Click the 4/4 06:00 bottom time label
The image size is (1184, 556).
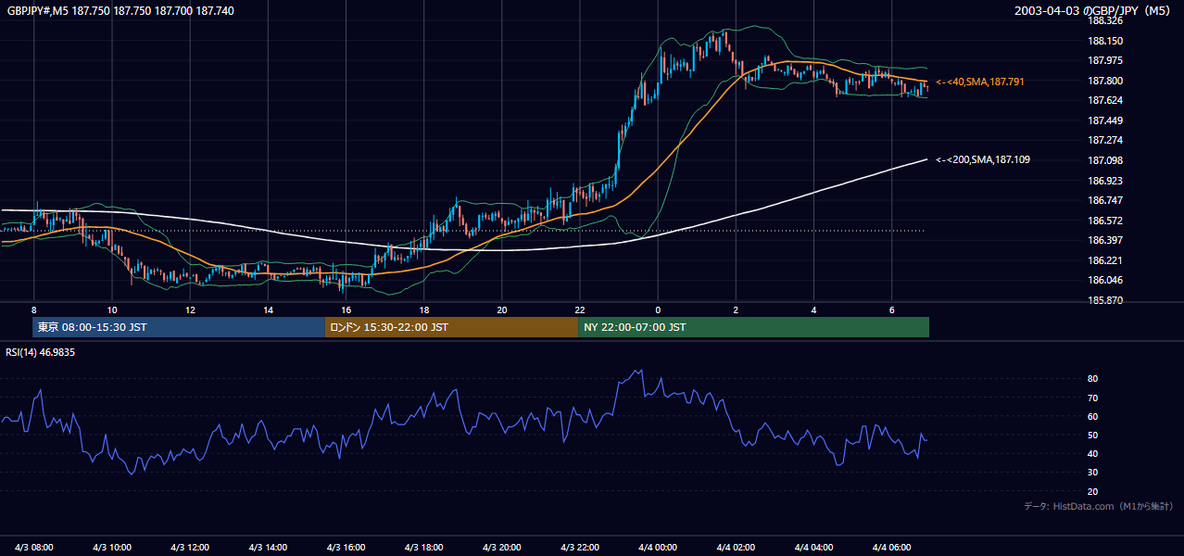click(892, 546)
